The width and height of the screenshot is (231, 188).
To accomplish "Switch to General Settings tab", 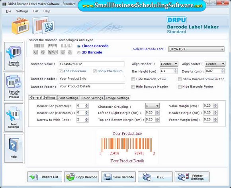I will pyautogui.click(x=43, y=97).
